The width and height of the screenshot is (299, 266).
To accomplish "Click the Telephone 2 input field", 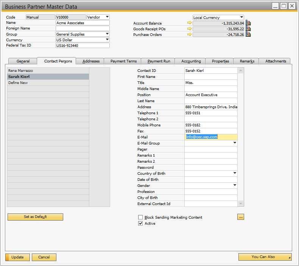I will tap(210, 119).
